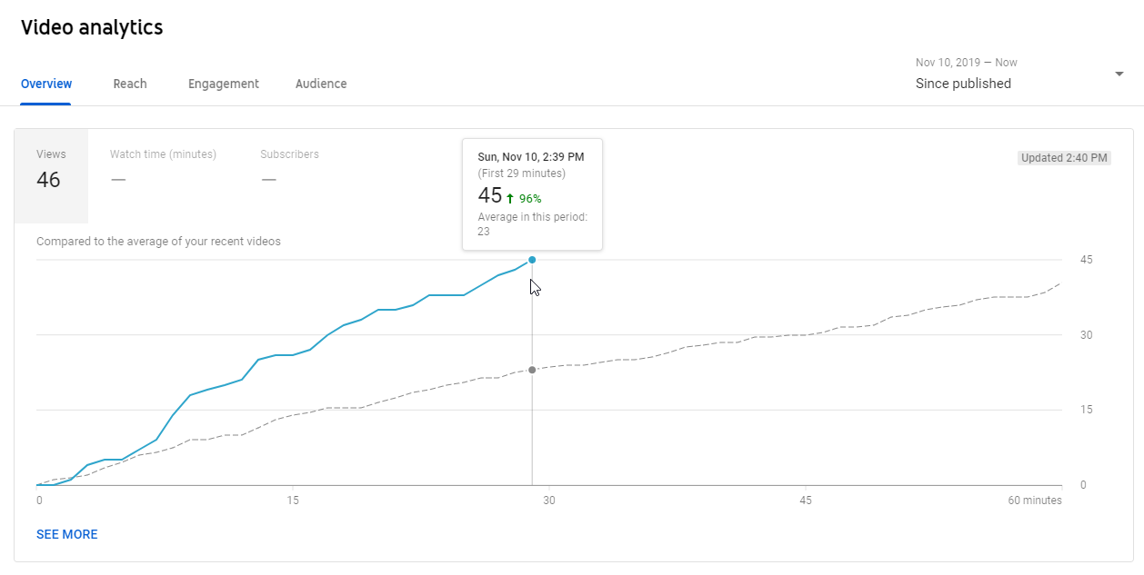The image size is (1144, 575).
Task: Click the Video analytics heading
Action: coord(92,27)
